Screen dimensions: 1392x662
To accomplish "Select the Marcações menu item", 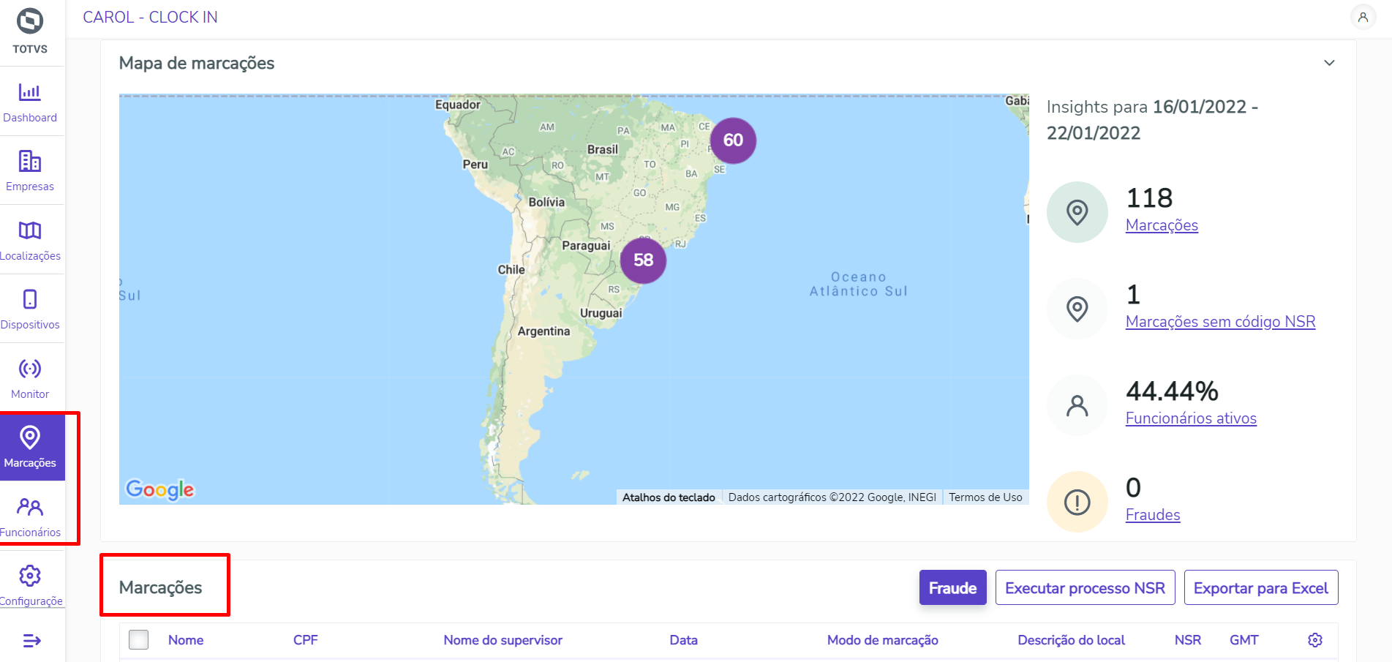I will coord(30,446).
